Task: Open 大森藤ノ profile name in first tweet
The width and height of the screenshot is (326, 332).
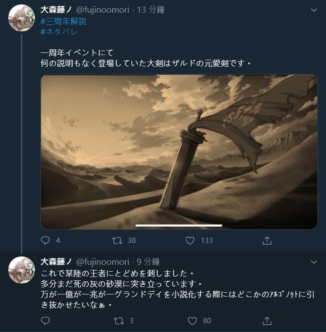Action: pyautogui.click(x=56, y=10)
